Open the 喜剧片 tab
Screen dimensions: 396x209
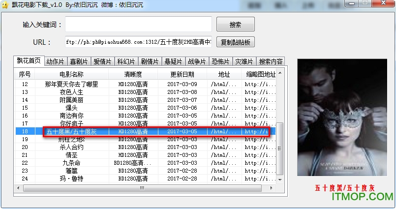tap(79, 61)
